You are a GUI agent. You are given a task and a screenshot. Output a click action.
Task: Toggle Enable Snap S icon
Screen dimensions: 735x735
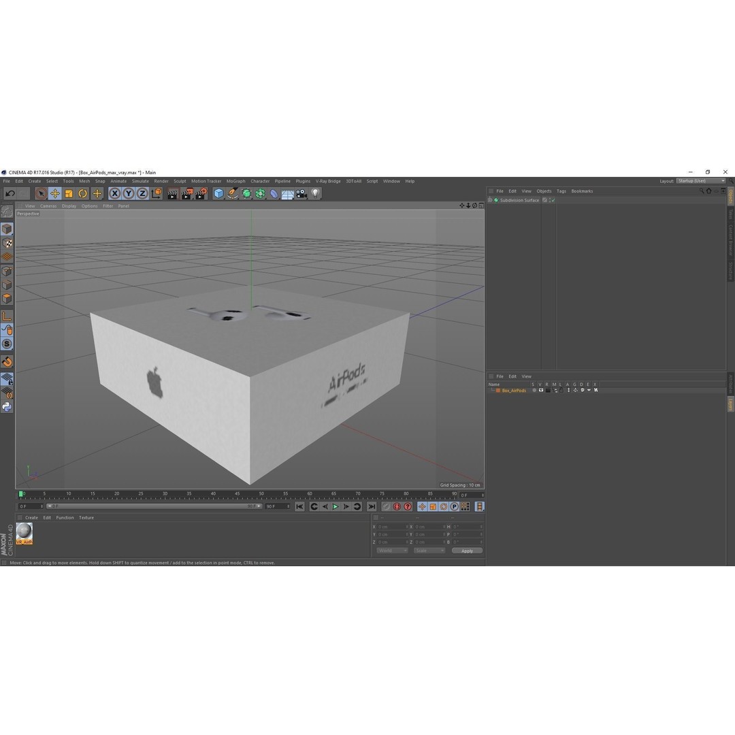[x=7, y=344]
